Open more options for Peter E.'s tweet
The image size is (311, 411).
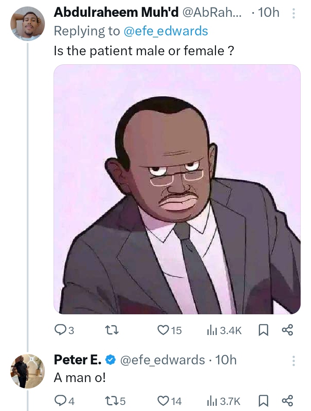[x=294, y=360]
